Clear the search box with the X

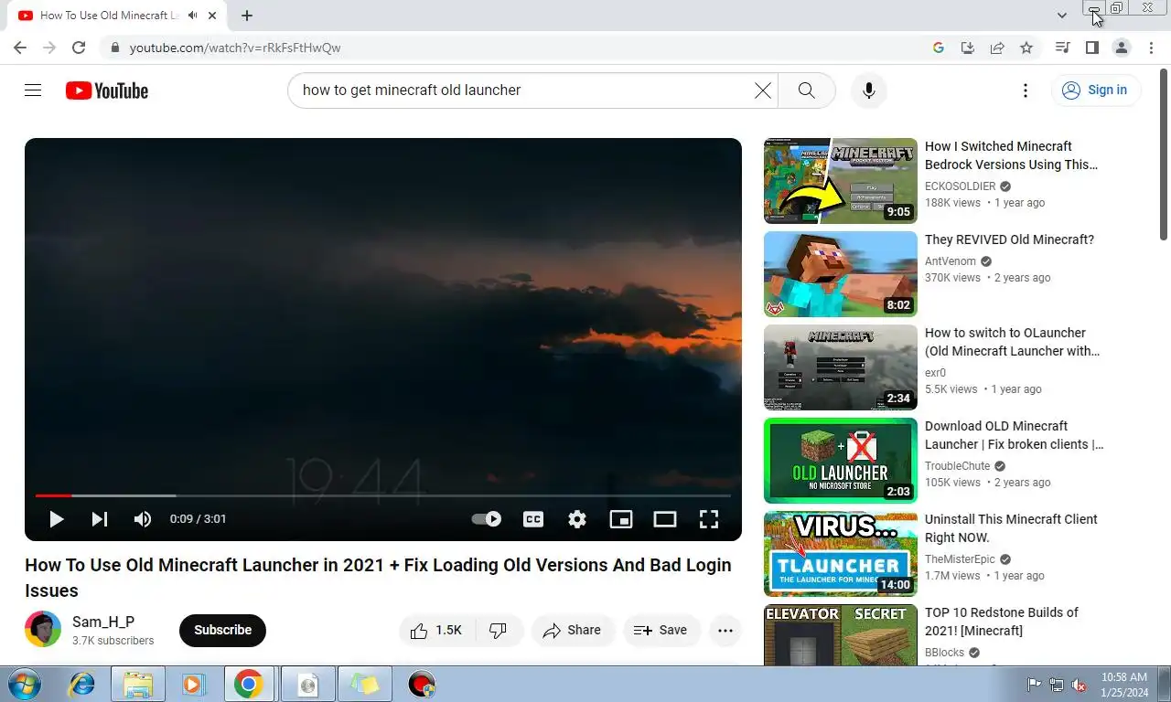tap(762, 90)
